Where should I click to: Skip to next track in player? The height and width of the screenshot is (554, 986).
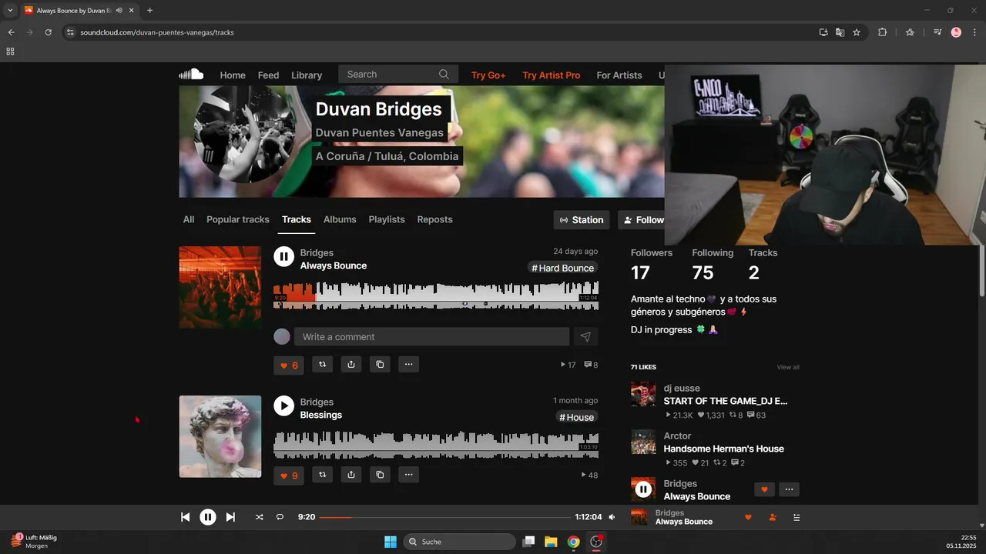click(230, 517)
